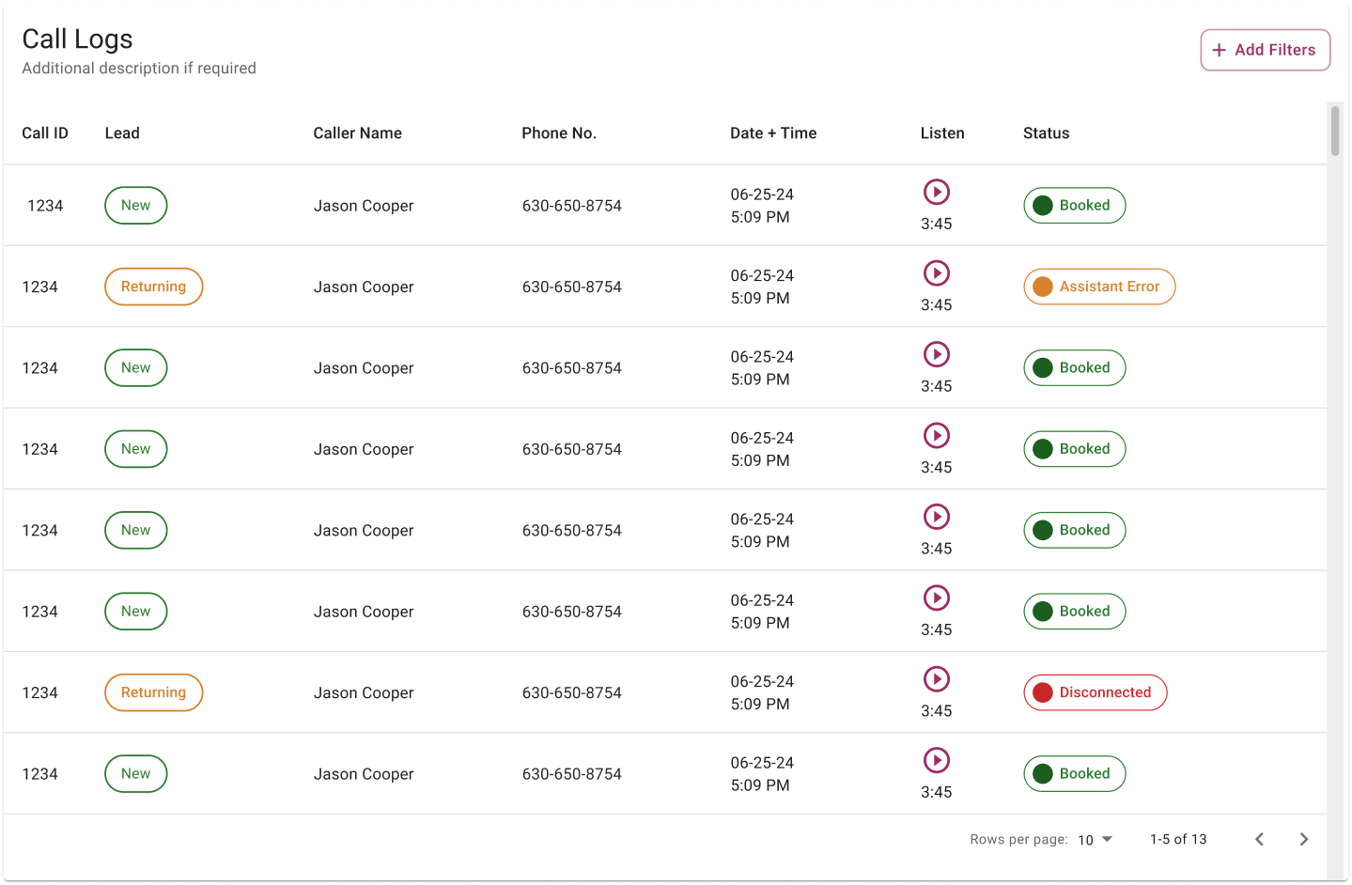Go to the previous page of call logs

tap(1259, 839)
